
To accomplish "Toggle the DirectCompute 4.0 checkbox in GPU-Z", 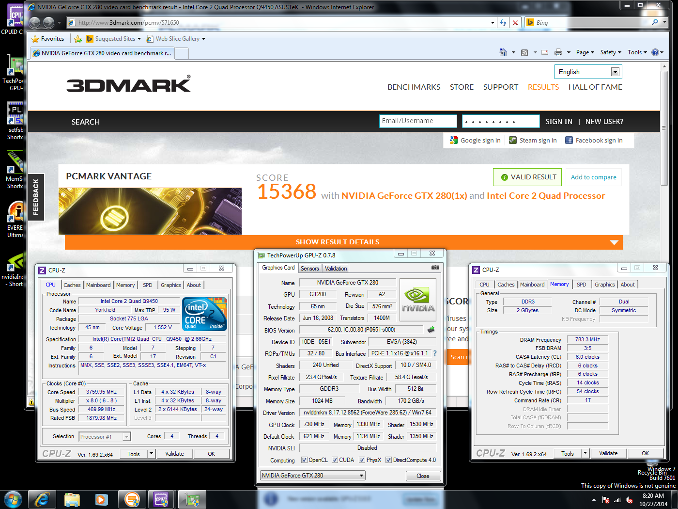I will coord(388,460).
